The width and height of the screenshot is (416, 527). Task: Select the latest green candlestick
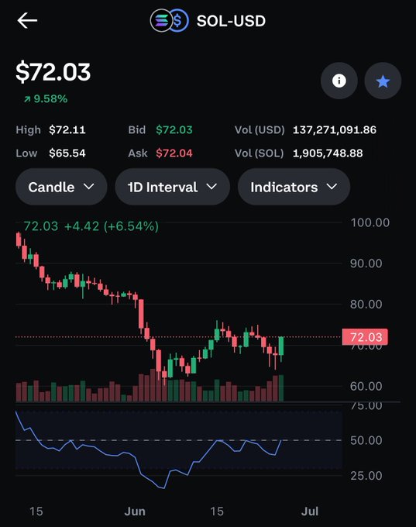coord(281,346)
